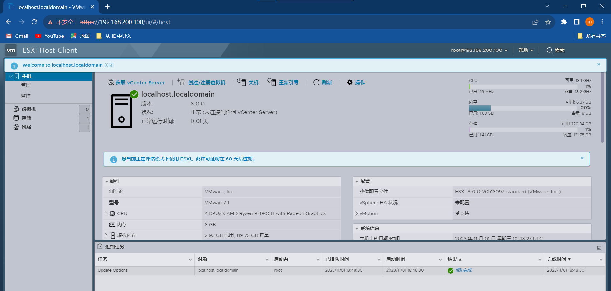Click the main content vertical scrollbar
Image resolution: width=611 pixels, height=291 pixels.
tap(602, 108)
